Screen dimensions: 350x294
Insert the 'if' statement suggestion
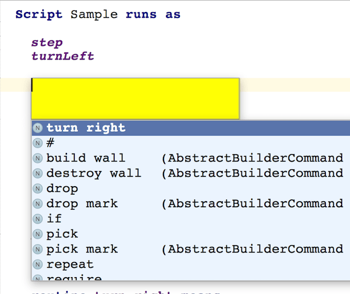click(x=191, y=219)
